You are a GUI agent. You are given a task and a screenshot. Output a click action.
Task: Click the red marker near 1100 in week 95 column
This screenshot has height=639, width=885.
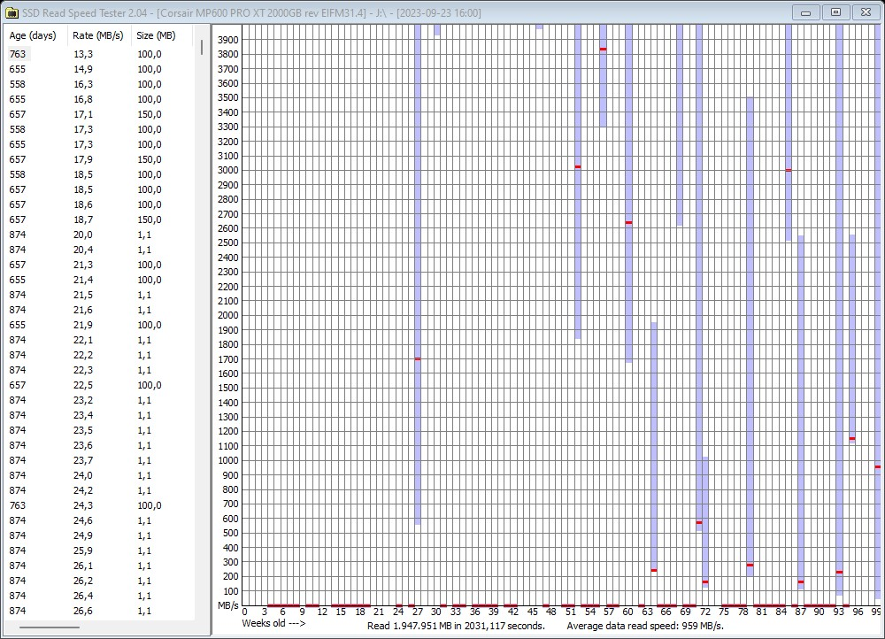(852, 439)
